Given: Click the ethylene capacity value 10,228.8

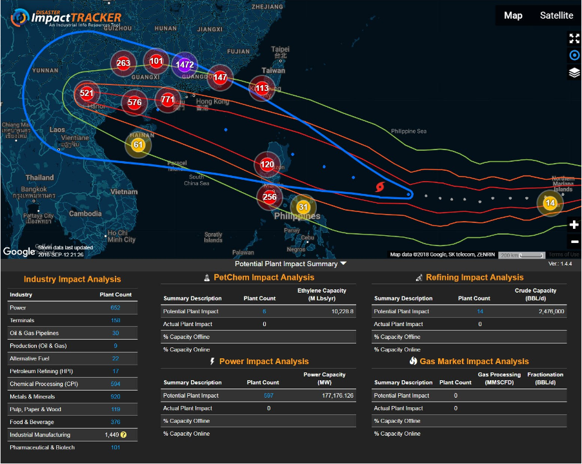Looking at the screenshot, I should pyautogui.click(x=342, y=311).
